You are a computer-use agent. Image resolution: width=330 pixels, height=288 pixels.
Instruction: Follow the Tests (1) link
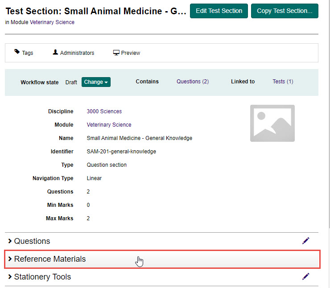(x=283, y=82)
